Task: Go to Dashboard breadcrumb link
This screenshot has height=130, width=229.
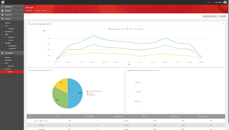Action: tap(29, 10)
